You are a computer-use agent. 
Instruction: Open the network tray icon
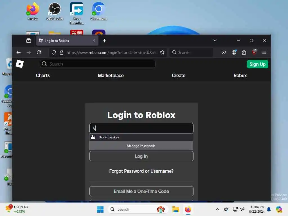(235, 209)
